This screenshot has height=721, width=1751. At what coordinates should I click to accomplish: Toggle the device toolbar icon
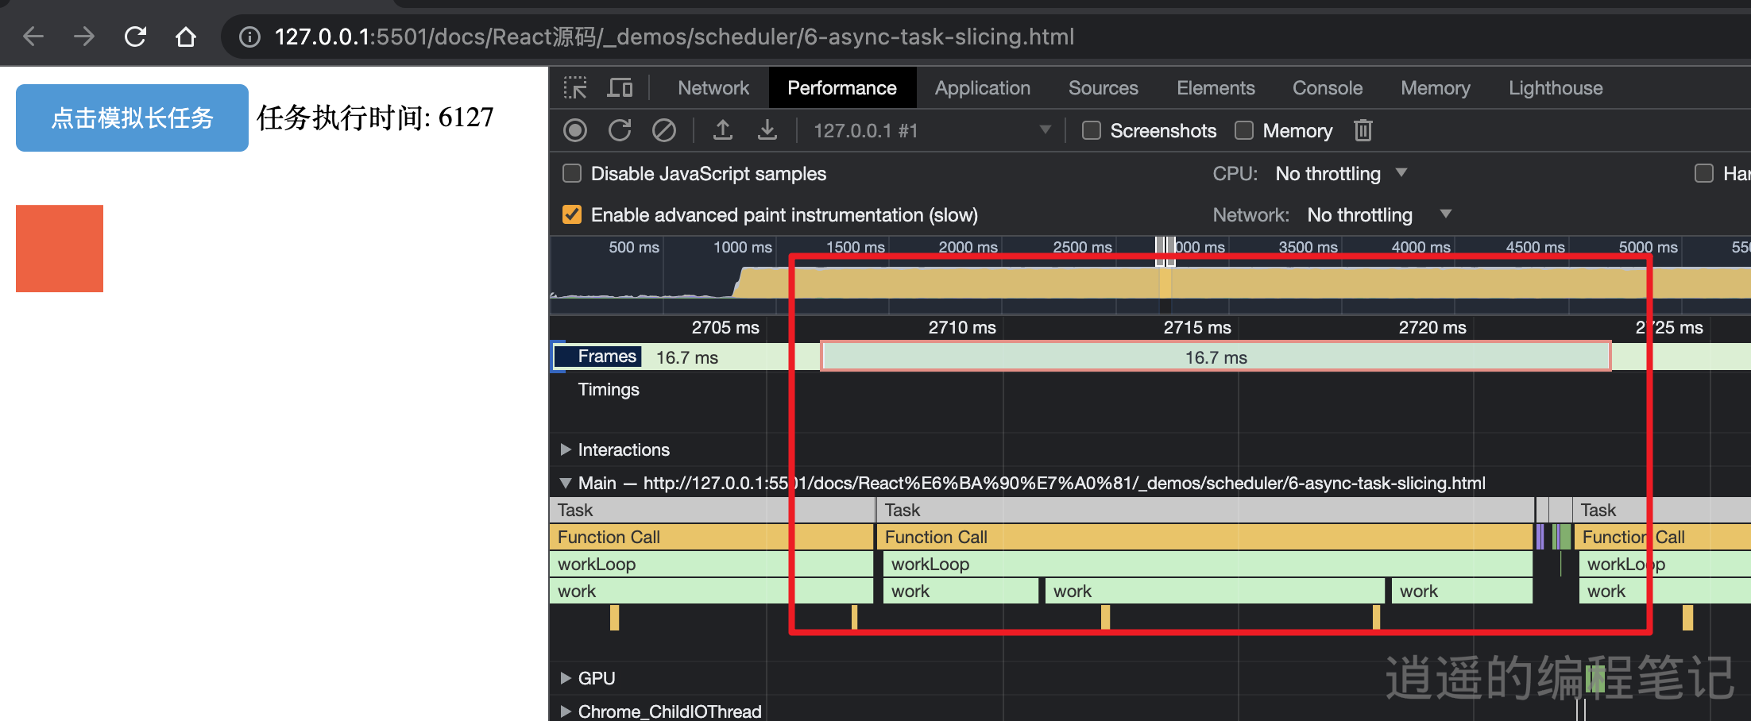click(x=620, y=88)
